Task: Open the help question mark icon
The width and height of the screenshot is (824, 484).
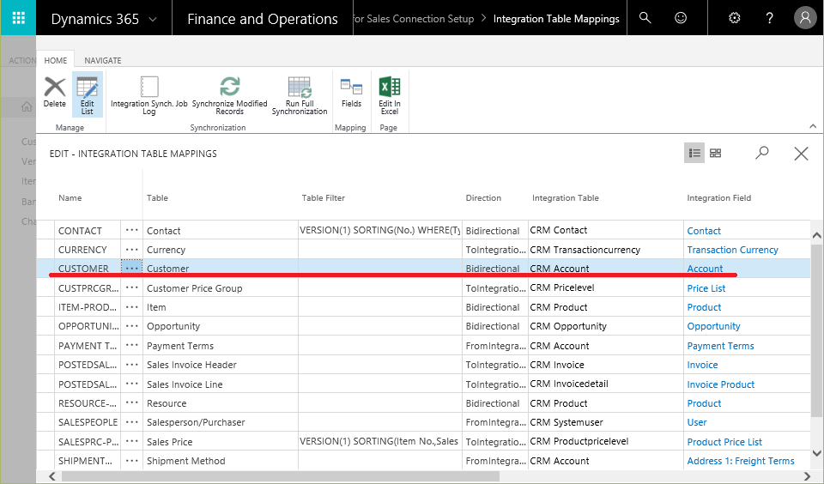Action: click(x=769, y=18)
